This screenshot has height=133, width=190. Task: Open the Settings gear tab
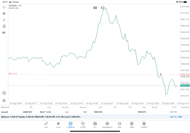coord(144,125)
